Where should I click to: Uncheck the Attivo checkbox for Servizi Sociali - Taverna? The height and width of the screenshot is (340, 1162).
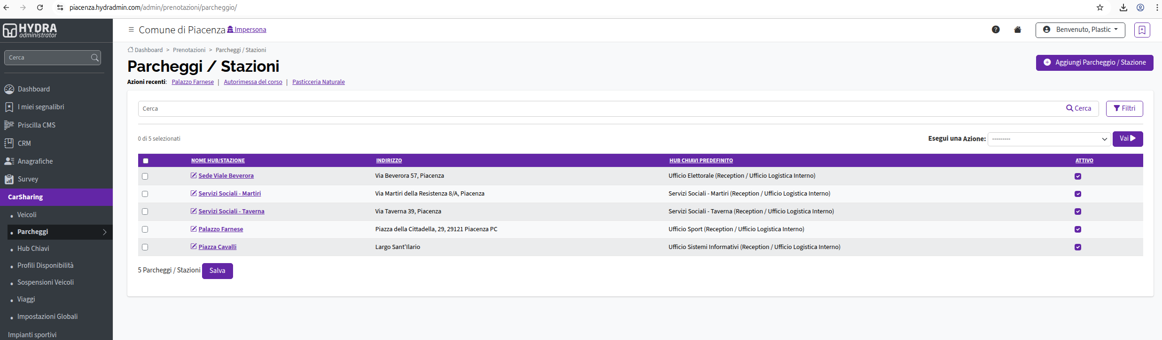click(x=1078, y=212)
